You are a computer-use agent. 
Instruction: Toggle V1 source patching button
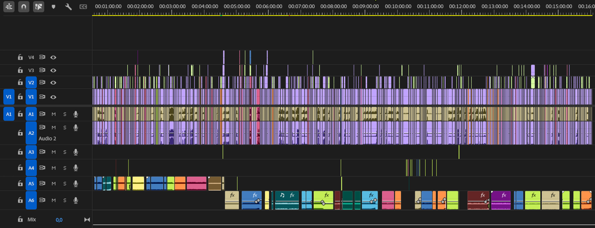pos(8,97)
